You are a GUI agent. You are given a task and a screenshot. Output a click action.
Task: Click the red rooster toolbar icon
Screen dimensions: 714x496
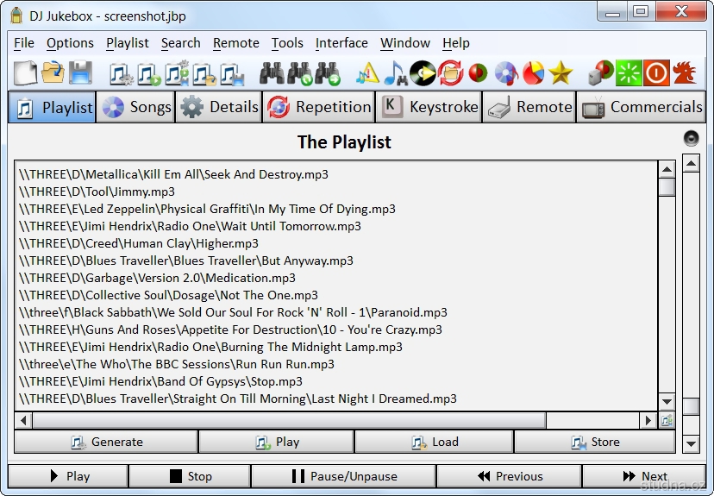pyautogui.click(x=685, y=73)
